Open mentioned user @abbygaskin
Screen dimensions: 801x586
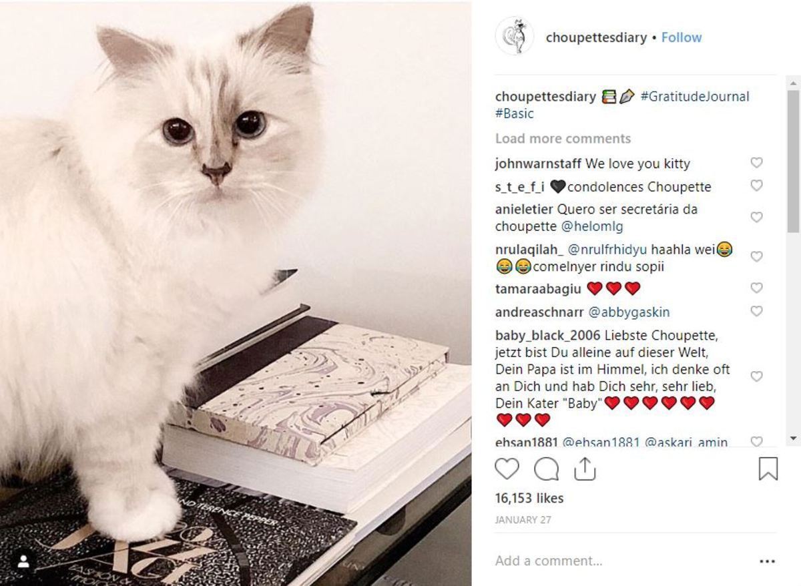click(x=629, y=312)
